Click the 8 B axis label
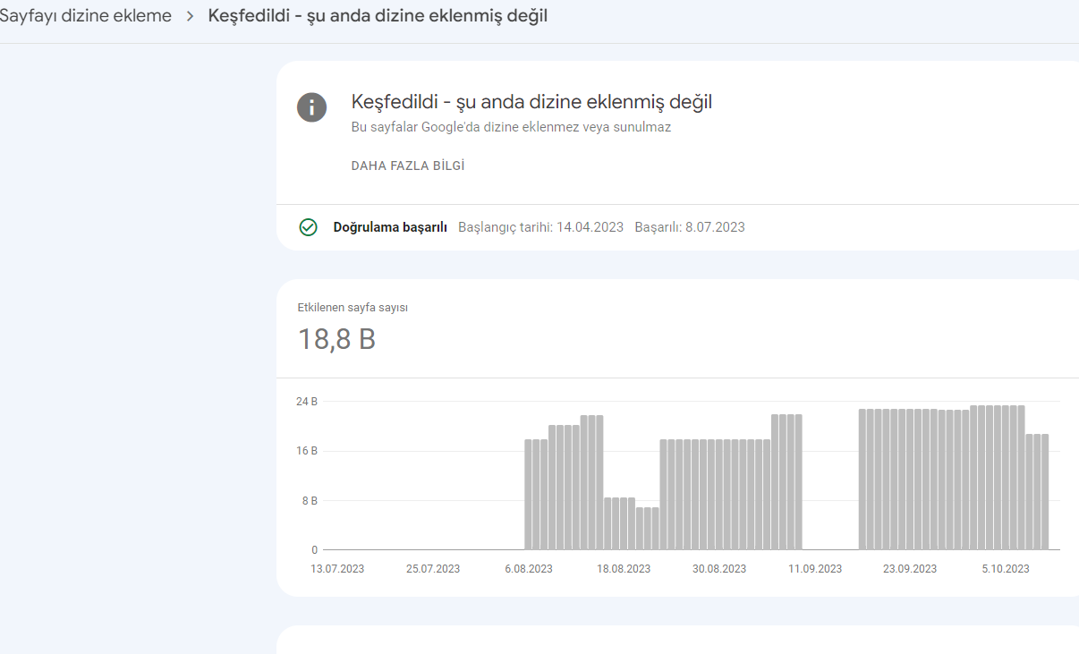 pos(310,501)
